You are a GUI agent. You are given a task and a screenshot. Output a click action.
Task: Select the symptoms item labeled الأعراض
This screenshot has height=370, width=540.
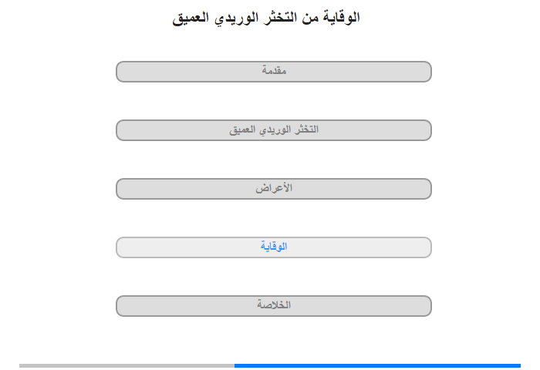(273, 189)
